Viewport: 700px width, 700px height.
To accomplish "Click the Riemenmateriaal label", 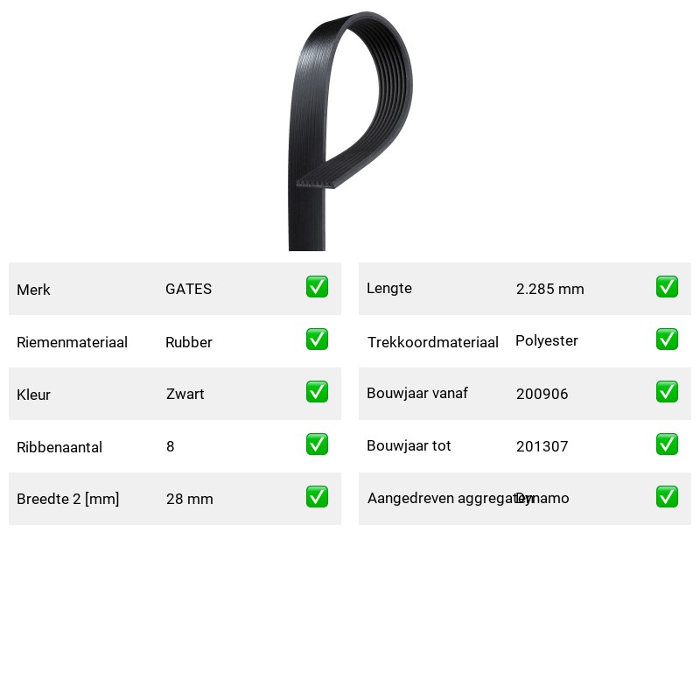I will point(72,342).
